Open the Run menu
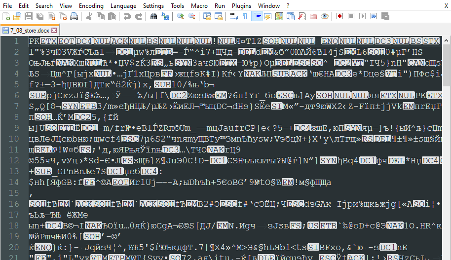This screenshot has height=260, width=451. pos(220,6)
